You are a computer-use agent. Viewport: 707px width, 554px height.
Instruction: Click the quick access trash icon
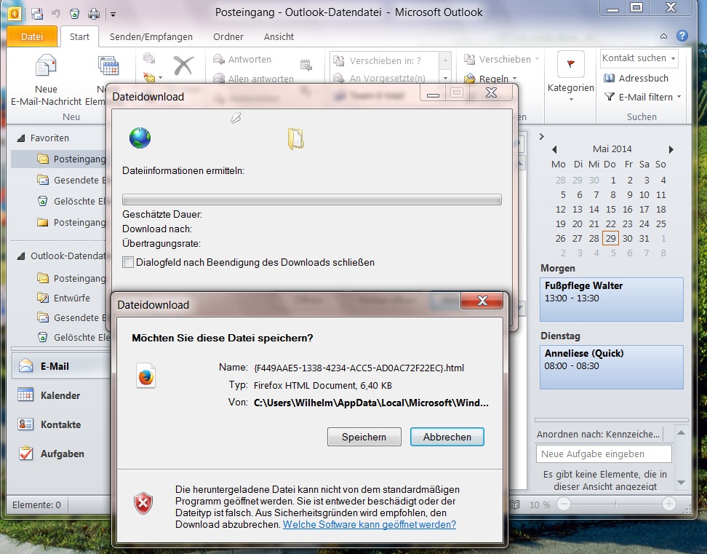75,14
